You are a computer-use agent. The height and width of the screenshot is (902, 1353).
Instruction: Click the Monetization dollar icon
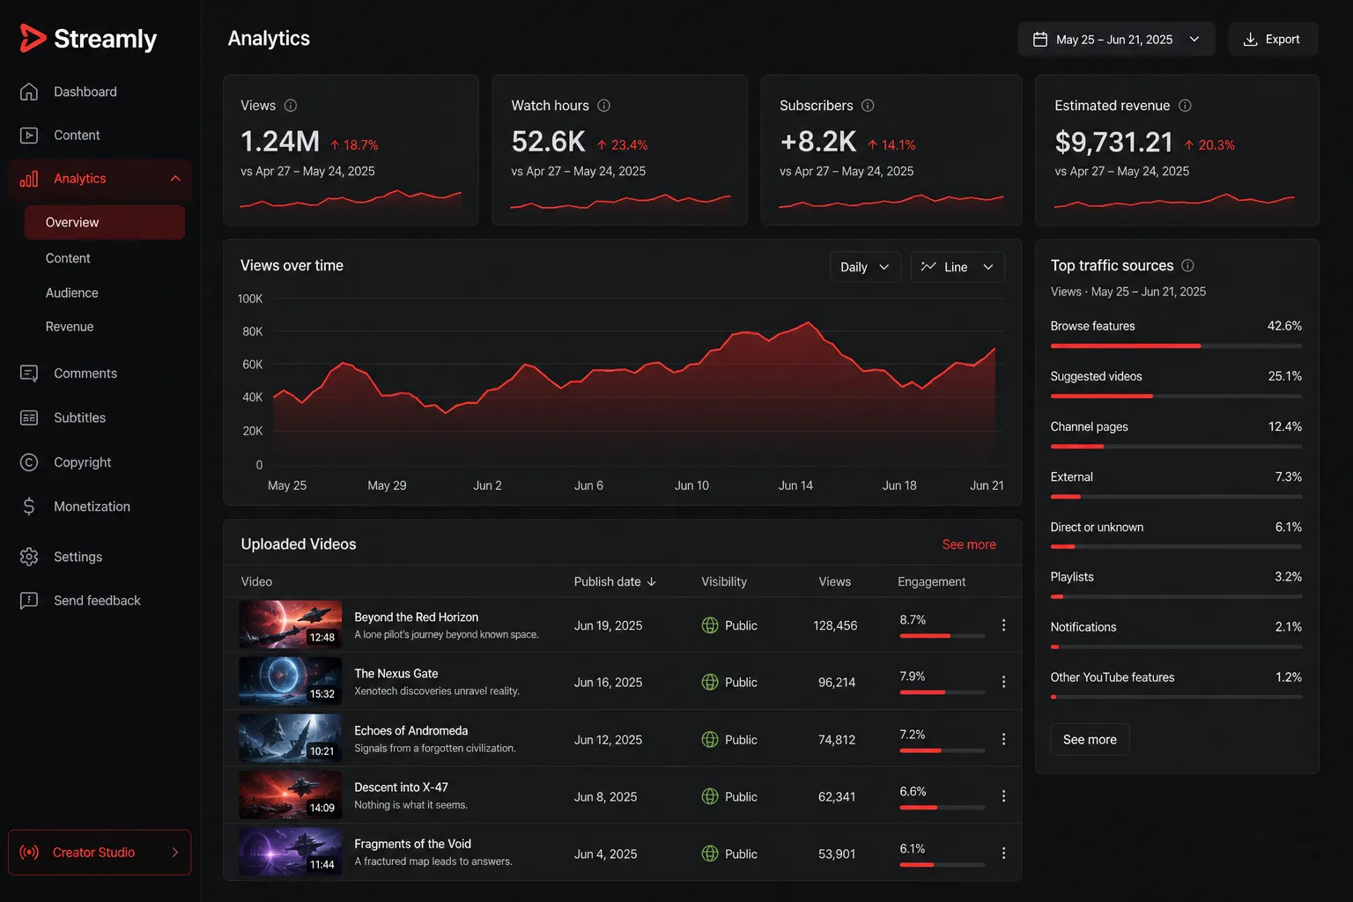[x=29, y=506]
